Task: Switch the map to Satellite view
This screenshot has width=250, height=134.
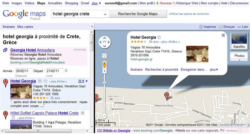Action: 239,41
